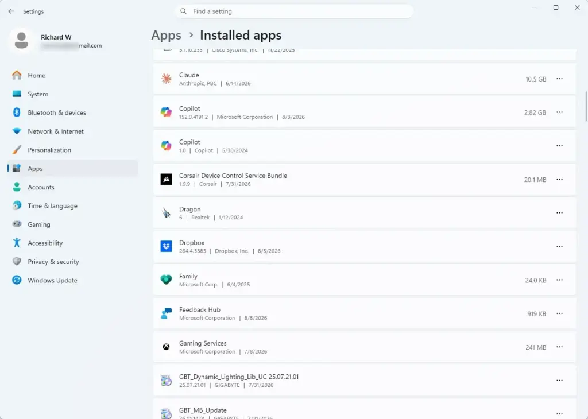Select the Corsair Device Control Service Bundle name
Screen dimensions: 588x419
click(233, 176)
